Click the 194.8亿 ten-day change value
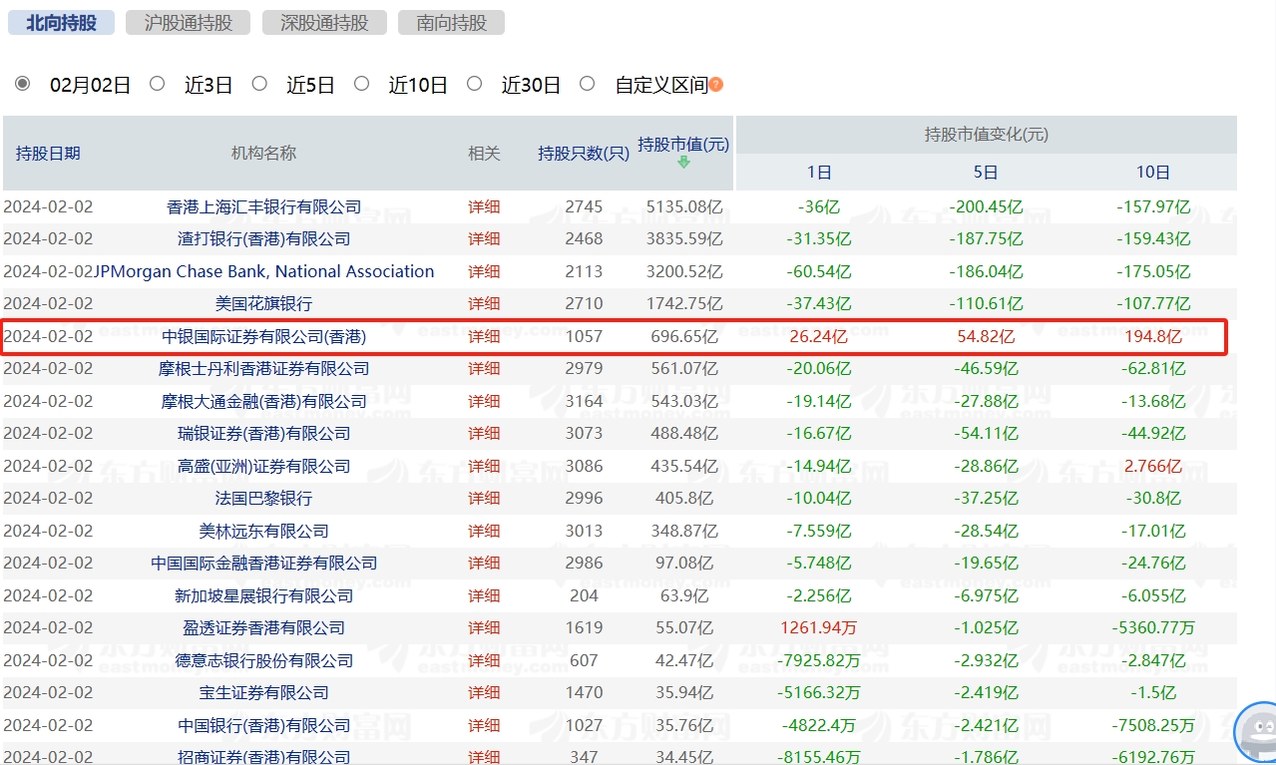This screenshot has height=765, width=1276. (x=1152, y=336)
